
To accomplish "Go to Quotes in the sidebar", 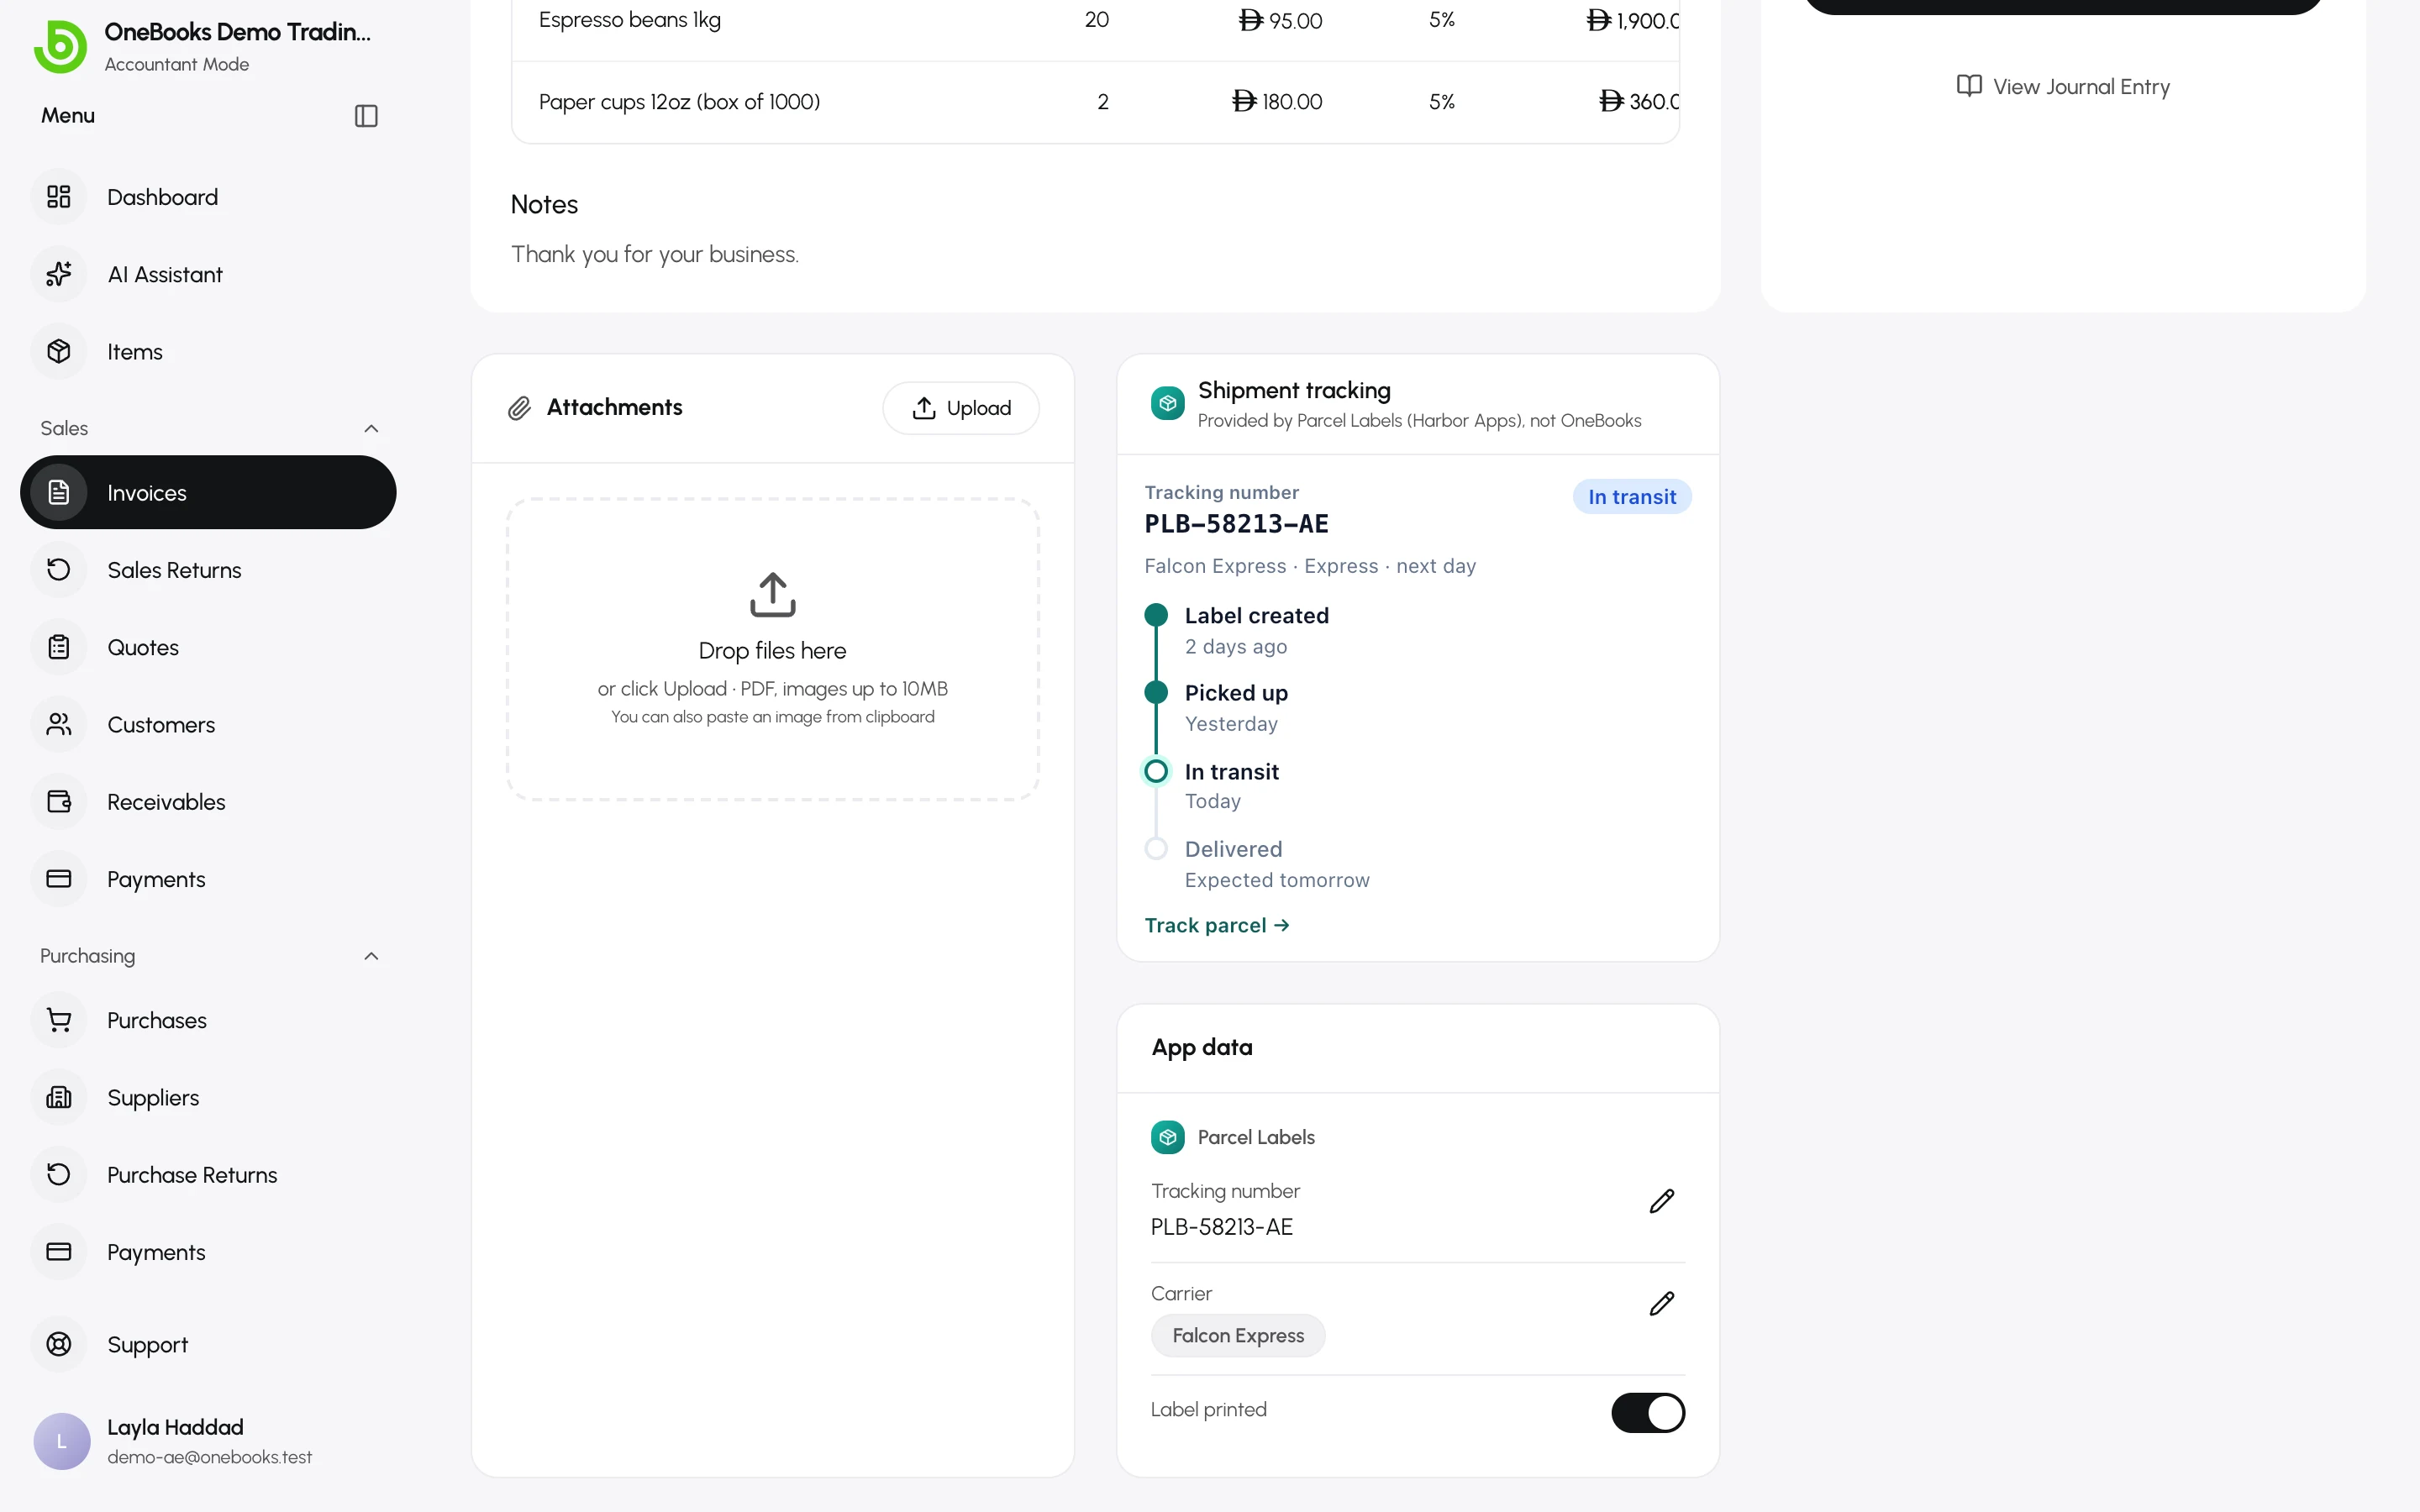I will point(208,647).
